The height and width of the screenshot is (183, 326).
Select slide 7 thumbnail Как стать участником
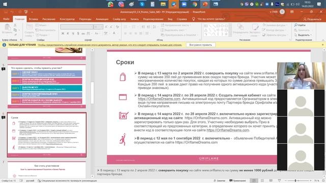(46, 170)
